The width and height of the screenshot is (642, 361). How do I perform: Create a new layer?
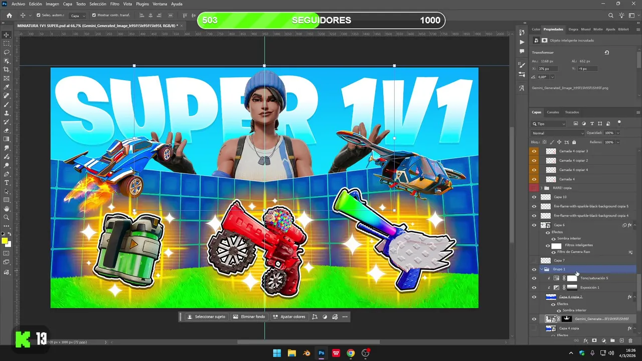click(x=622, y=340)
